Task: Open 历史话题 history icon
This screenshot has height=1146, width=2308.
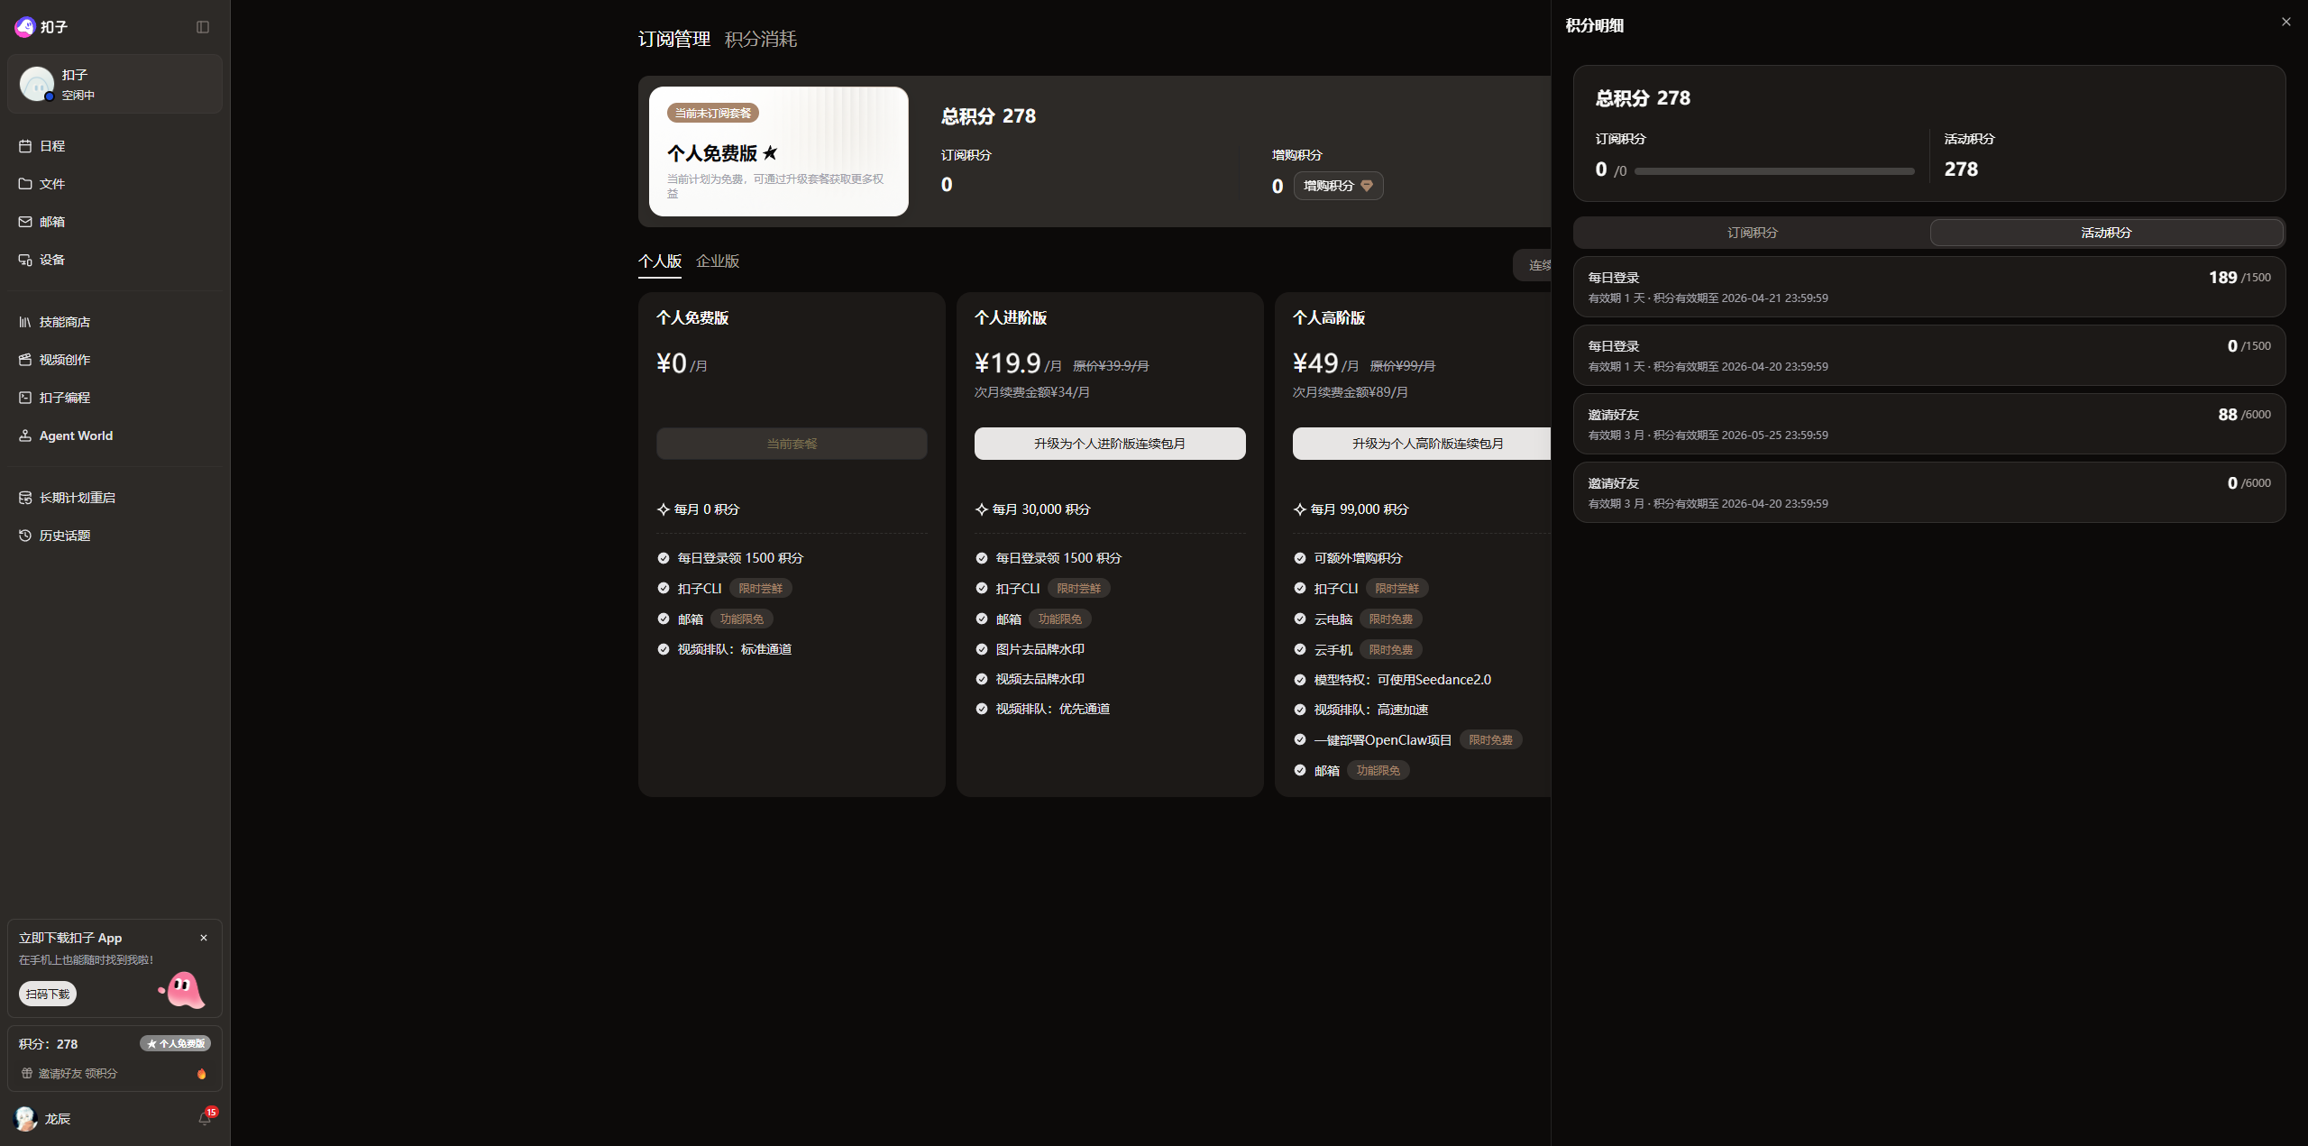Action: tap(25, 536)
